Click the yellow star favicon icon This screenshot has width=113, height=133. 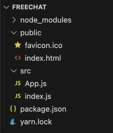(18, 45)
